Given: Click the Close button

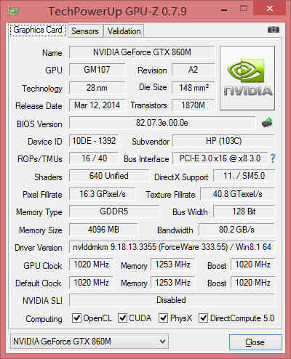Looking at the screenshot, I should tap(255, 342).
